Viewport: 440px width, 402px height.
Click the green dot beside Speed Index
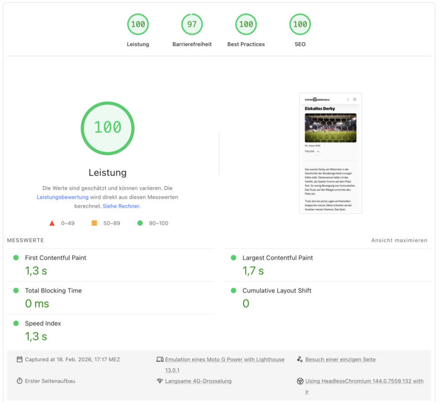point(16,323)
